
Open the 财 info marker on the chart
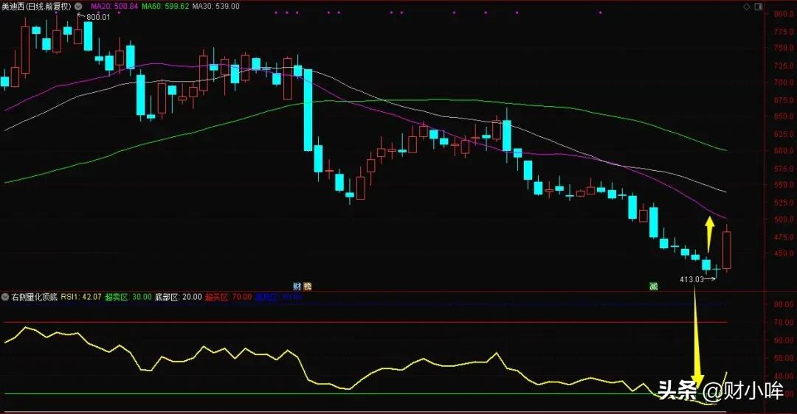(x=297, y=286)
